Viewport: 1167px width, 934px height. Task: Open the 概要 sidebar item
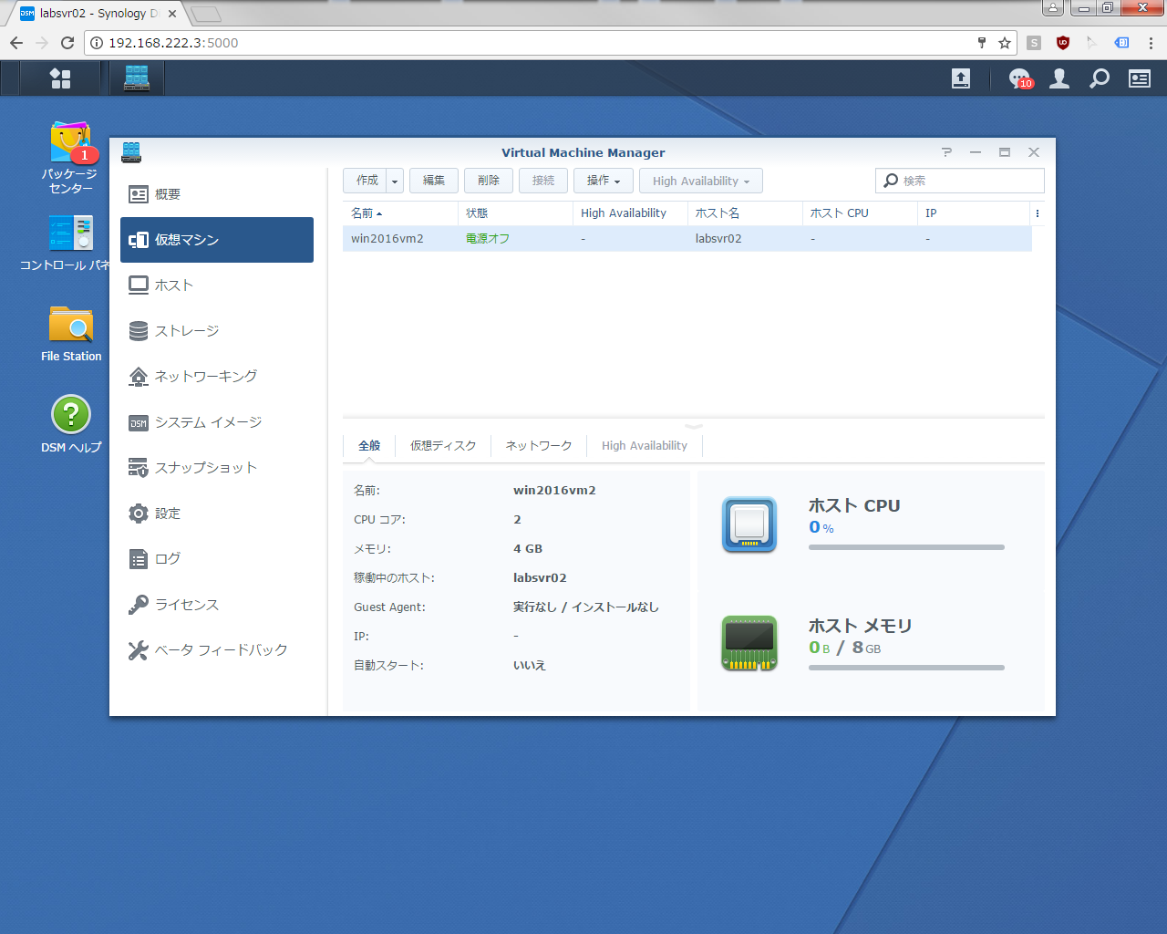[217, 194]
